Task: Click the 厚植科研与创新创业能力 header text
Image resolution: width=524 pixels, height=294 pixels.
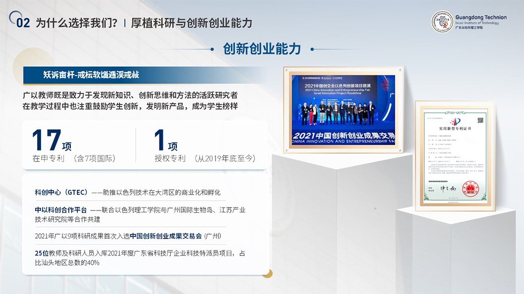Action: click(193, 22)
